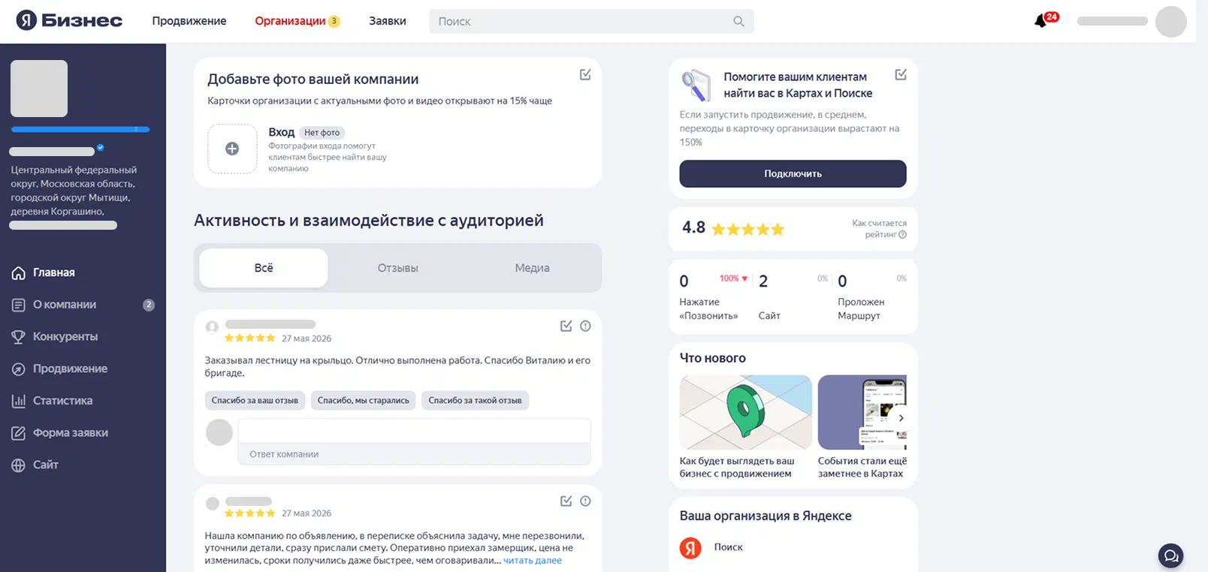Click the organization logo placeholder in sidebar
The height and width of the screenshot is (572, 1208).
point(39,89)
